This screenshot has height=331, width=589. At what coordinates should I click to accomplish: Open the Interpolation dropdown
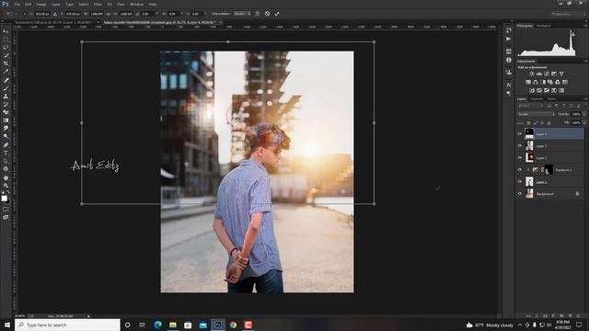coord(241,14)
